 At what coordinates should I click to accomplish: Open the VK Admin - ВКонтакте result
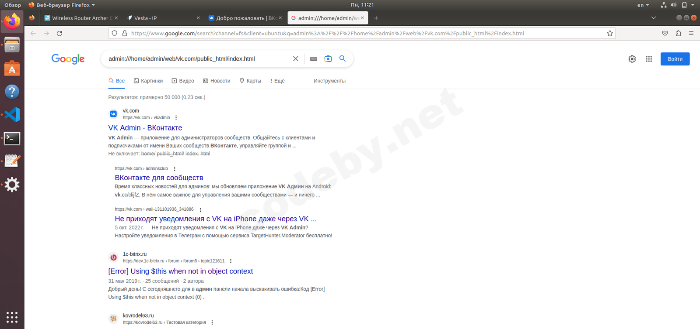point(145,128)
